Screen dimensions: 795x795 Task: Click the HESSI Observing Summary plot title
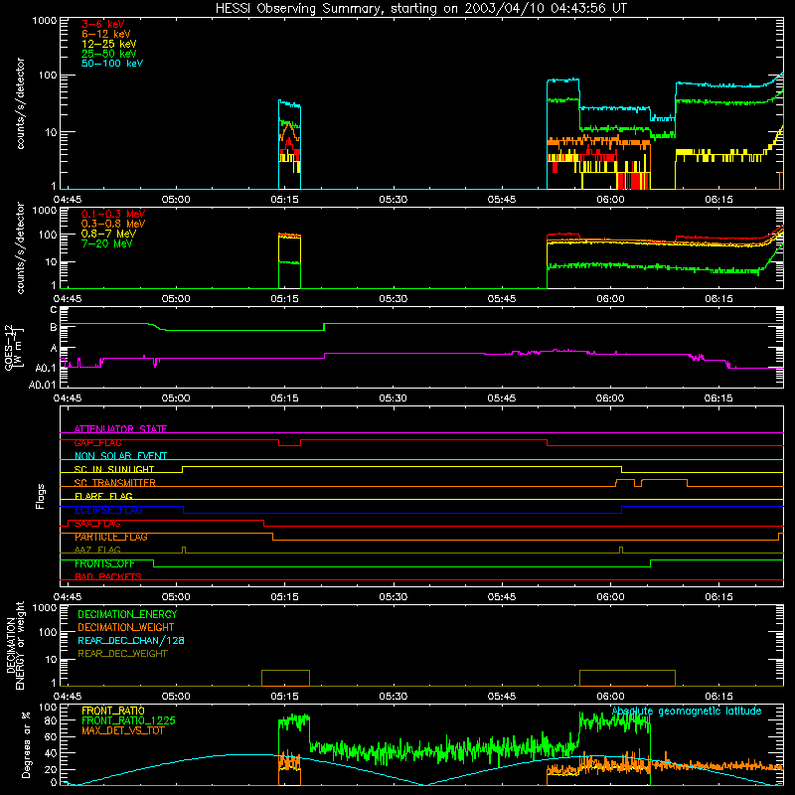click(x=421, y=9)
